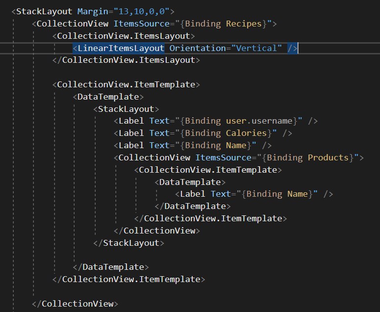Viewport: 380px width, 312px height.
Task: Click Name in the third Label binding
Action: tap(236, 145)
